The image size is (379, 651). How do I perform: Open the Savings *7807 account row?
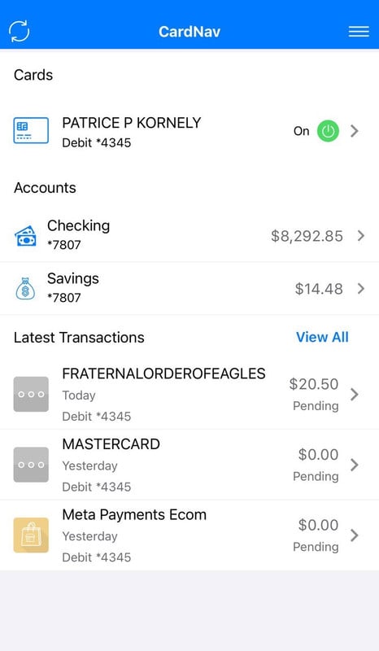tap(189, 289)
